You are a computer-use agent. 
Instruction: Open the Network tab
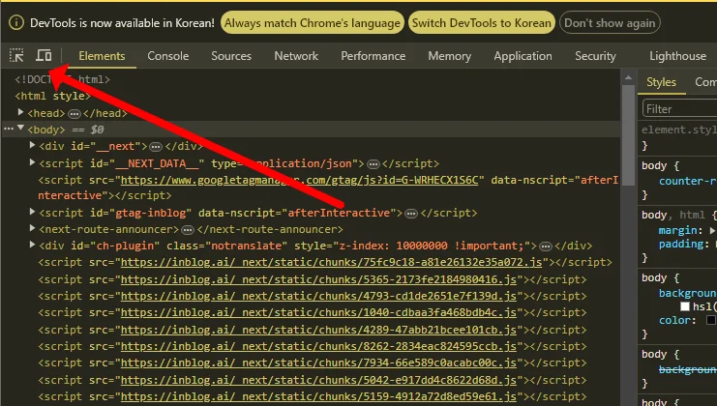pos(296,56)
